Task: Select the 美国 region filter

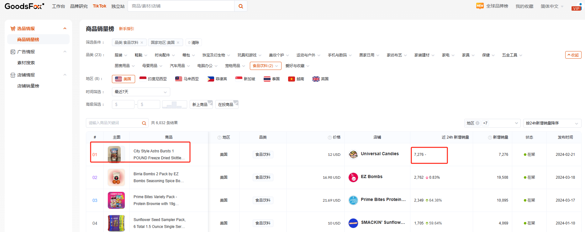Action: pos(124,79)
